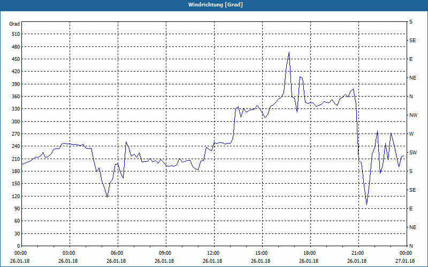The width and height of the screenshot is (428, 267).
Task: Click the 360 y-axis value
Action: tap(16, 97)
